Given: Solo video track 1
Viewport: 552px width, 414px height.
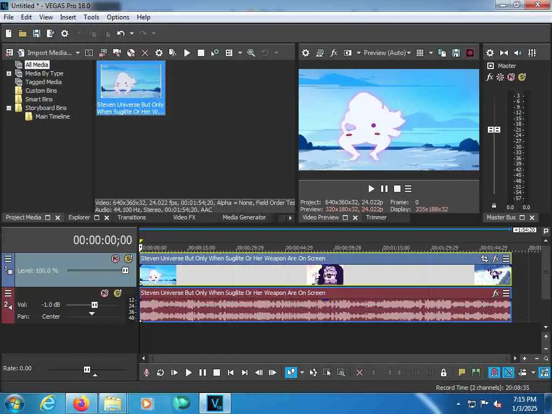Looking at the screenshot, I should 128,259.
